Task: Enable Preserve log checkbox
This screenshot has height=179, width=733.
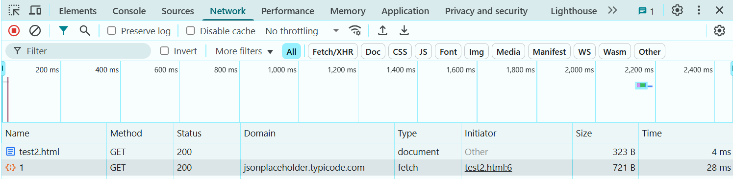Action: pos(112,31)
